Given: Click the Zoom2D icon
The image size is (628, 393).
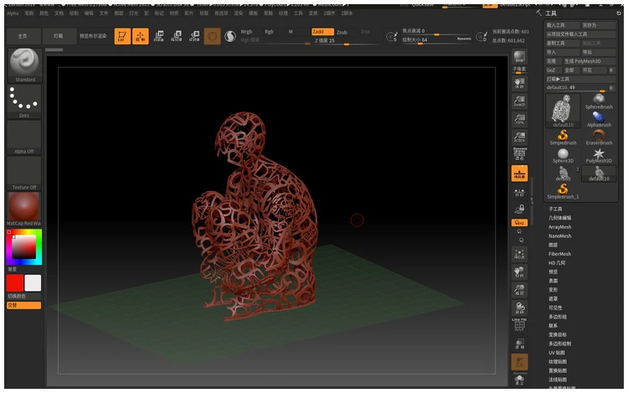Looking at the screenshot, I should click(x=520, y=101).
